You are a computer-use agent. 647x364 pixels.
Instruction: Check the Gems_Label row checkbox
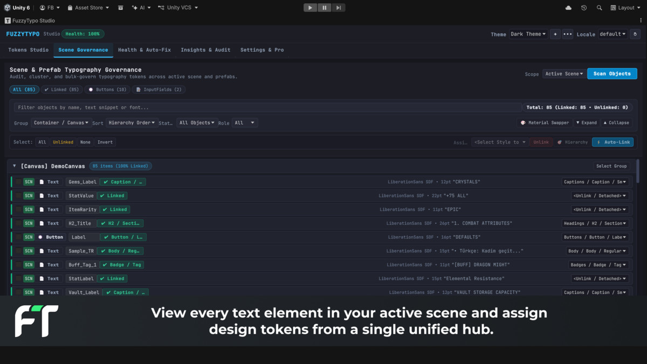(x=18, y=182)
